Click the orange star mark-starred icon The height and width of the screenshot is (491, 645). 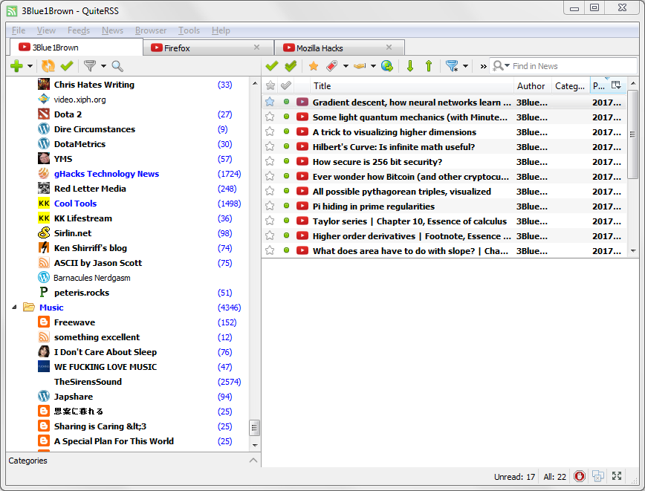314,66
